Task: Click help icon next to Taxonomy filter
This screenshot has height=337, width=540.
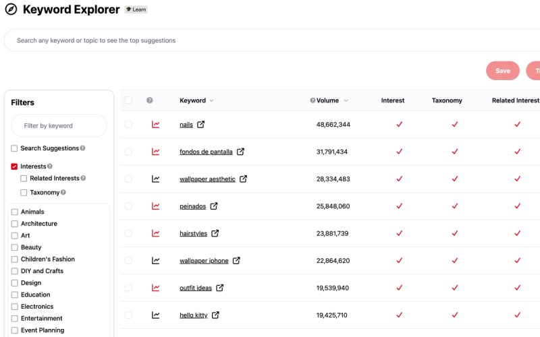Action: click(x=63, y=193)
